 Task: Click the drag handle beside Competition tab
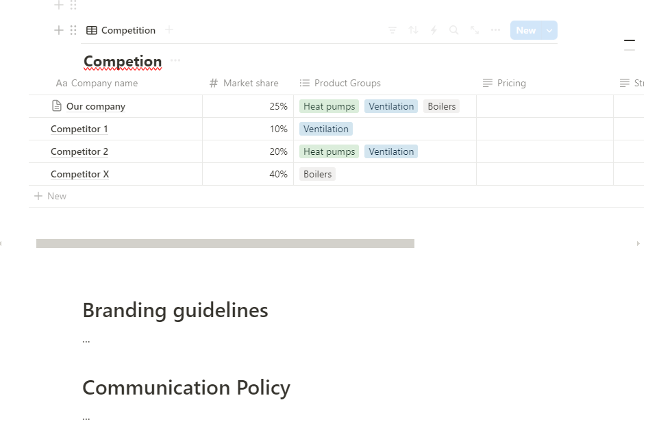(x=73, y=30)
